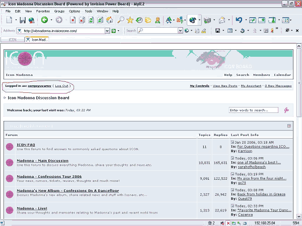Collapse the Icon English Forums category

[289, 126]
